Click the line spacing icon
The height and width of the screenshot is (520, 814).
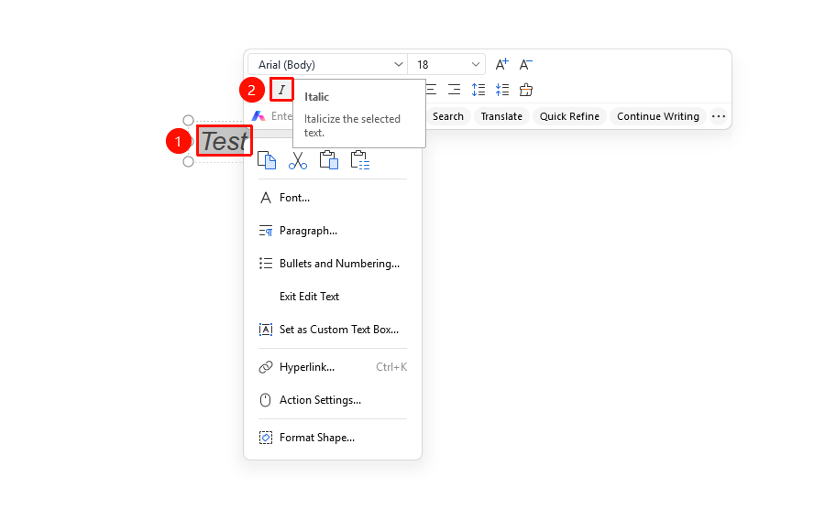pos(478,90)
